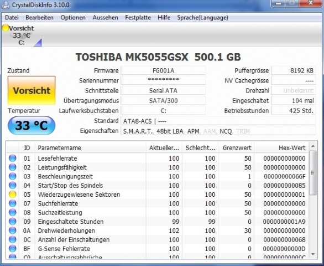324x266 pixels.
Task: Open the Sprache(Language) menu
Action: point(202,18)
